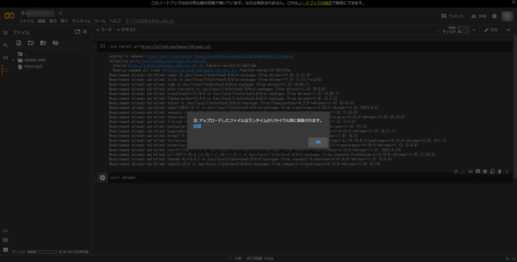Screen dimensions: 517x262
Task: Click the mount Drive folder icon
Action: tap(43, 43)
